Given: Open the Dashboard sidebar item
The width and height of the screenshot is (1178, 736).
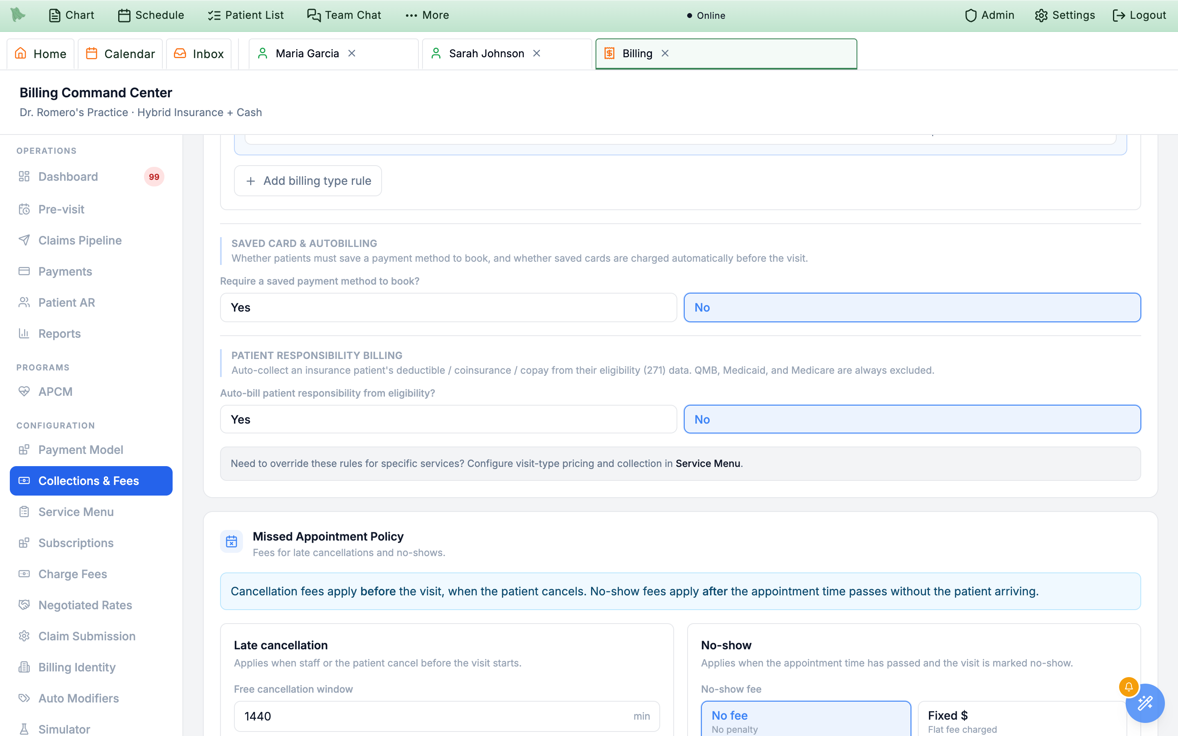Looking at the screenshot, I should point(91,177).
